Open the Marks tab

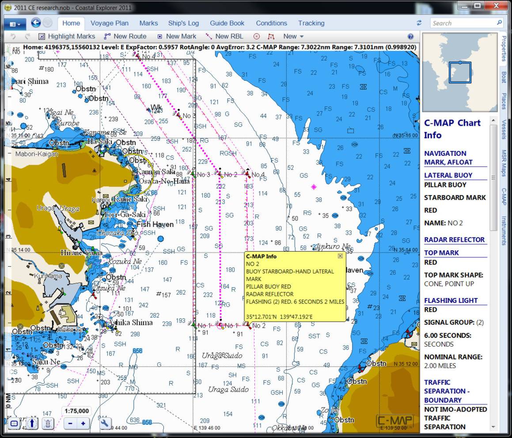pos(148,23)
